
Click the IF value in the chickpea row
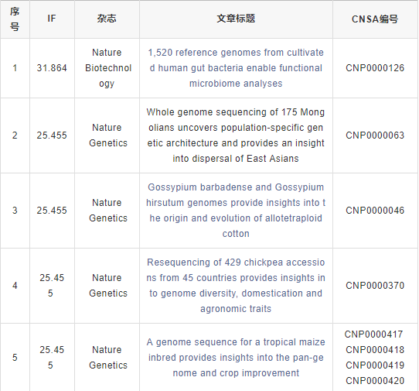click(x=52, y=285)
